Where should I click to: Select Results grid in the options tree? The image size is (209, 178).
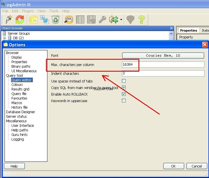pyautogui.click(x=20, y=89)
